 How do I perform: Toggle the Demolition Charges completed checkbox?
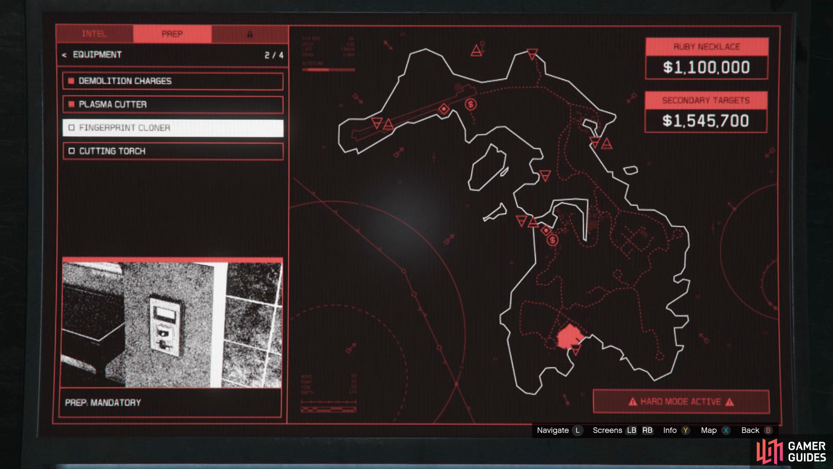(71, 81)
